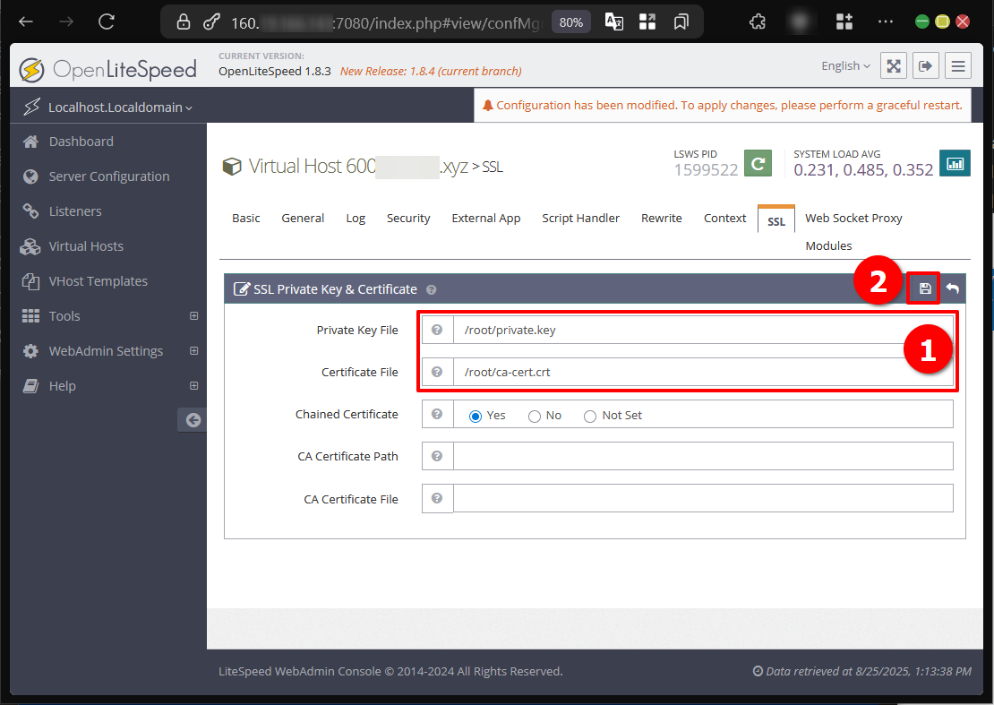Click the OpenLiteSpeed logo
Image resolution: width=994 pixels, height=705 pixels.
(x=107, y=69)
